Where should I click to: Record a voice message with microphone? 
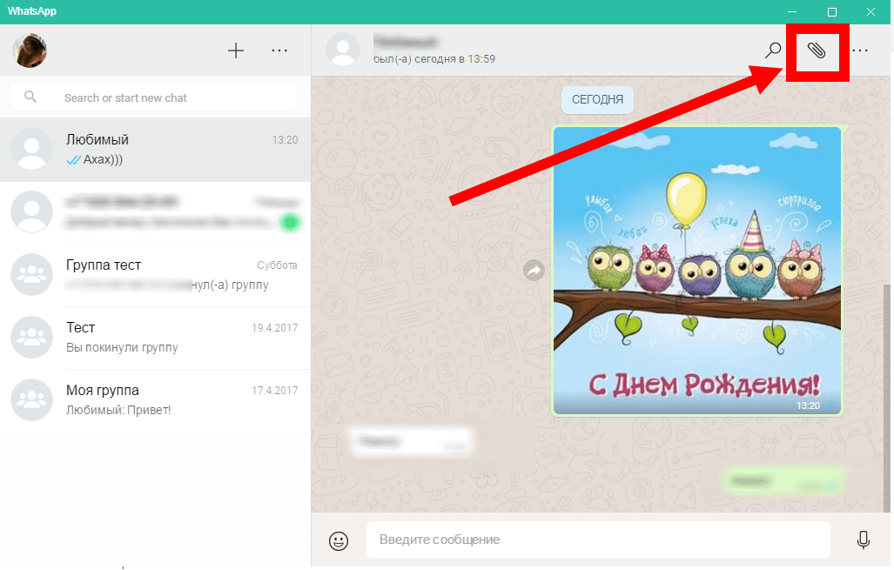pos(864,540)
